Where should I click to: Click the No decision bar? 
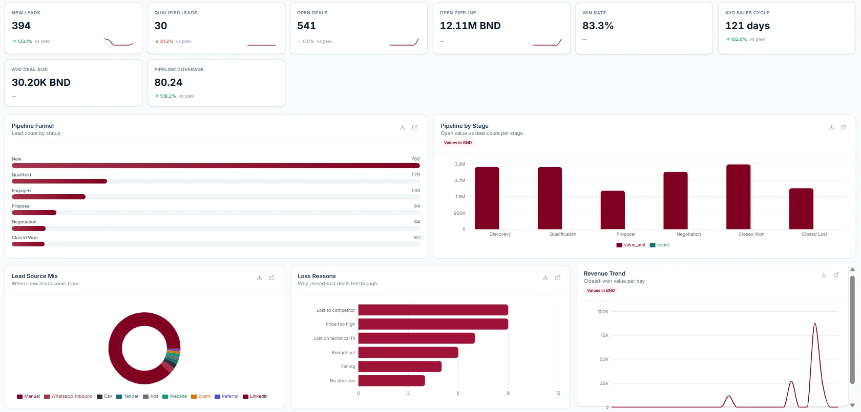tap(392, 381)
